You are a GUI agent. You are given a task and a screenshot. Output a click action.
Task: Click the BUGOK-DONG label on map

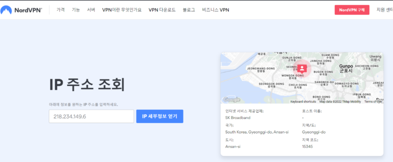pyautogui.click(x=323, y=73)
